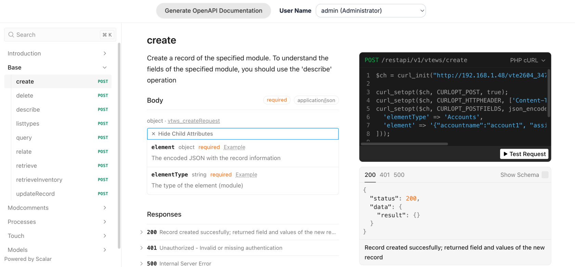The width and height of the screenshot is (575, 267).
Task: Click Example link for elementType attribute
Action: tap(246, 174)
